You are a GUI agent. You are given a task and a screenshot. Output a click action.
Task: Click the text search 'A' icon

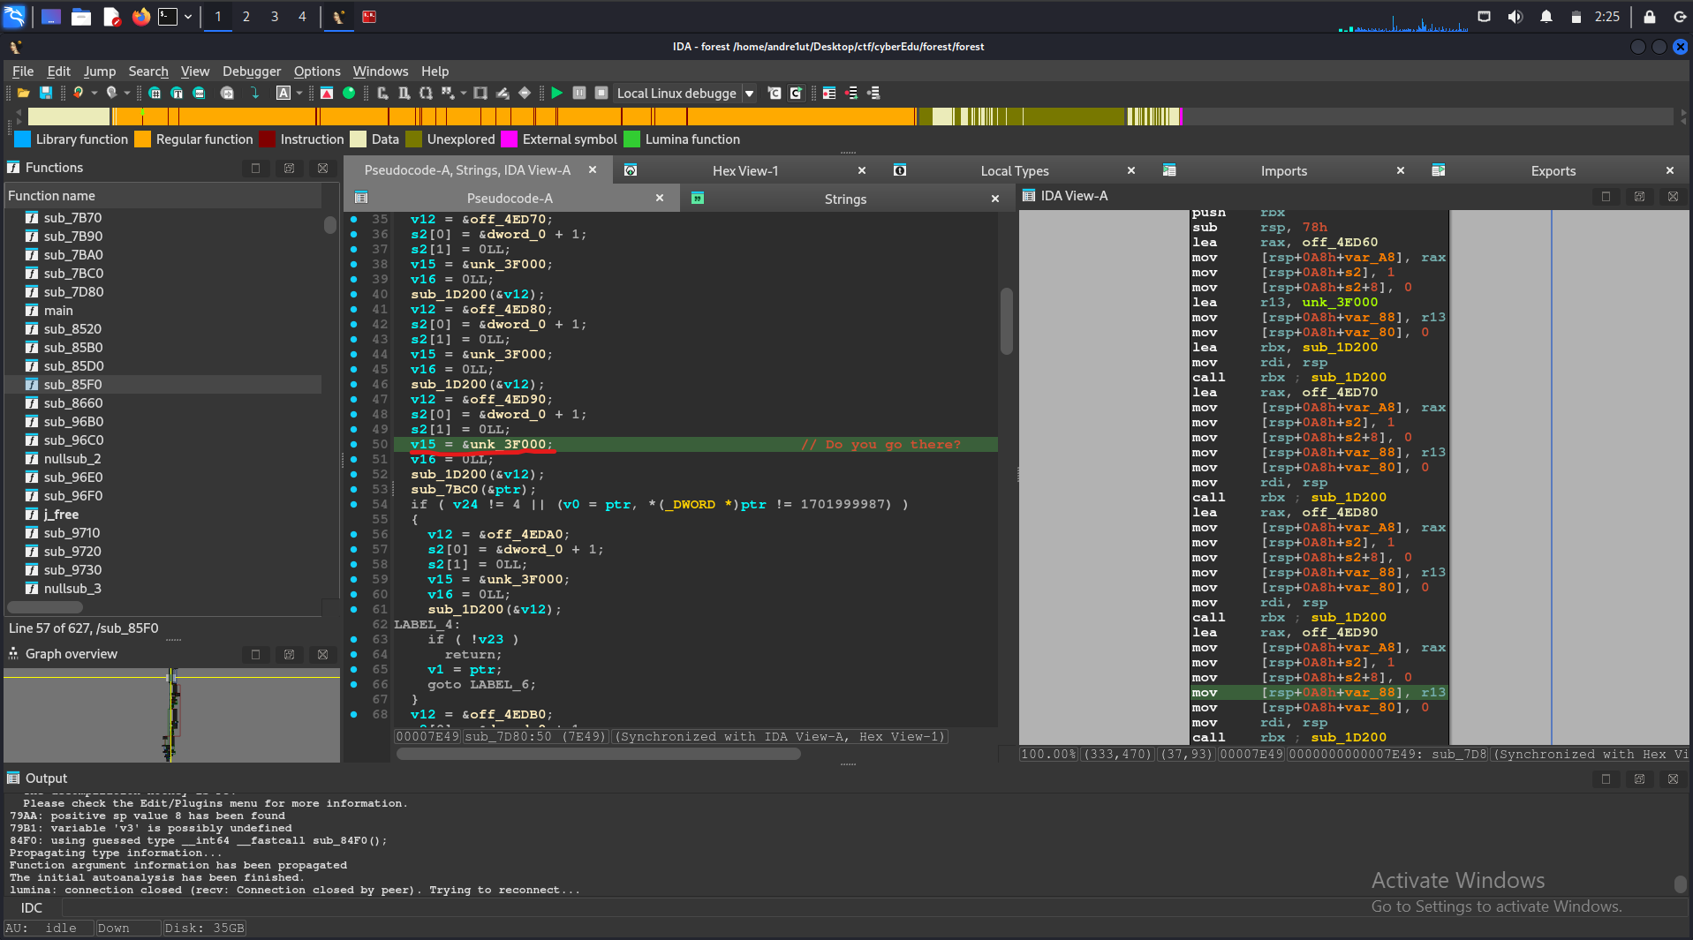[x=283, y=93]
